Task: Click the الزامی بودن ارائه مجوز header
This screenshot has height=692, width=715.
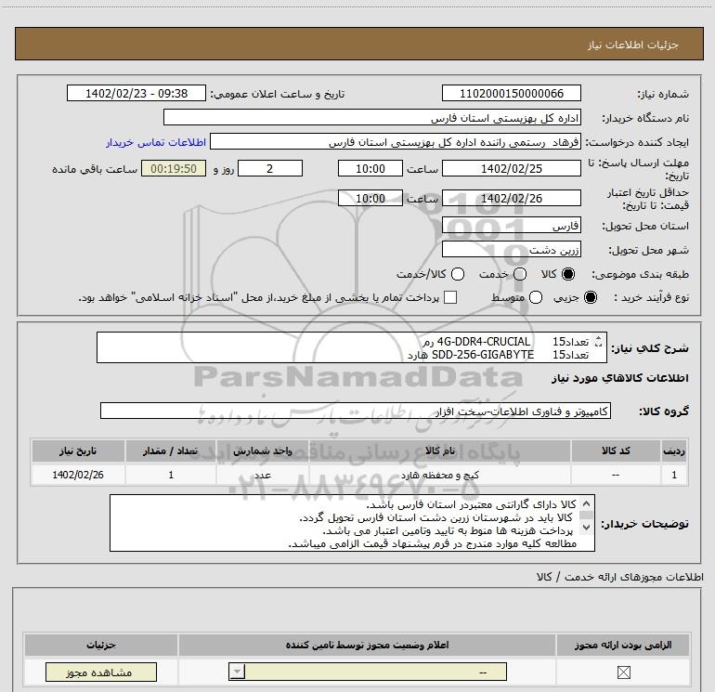Action: tap(623, 645)
